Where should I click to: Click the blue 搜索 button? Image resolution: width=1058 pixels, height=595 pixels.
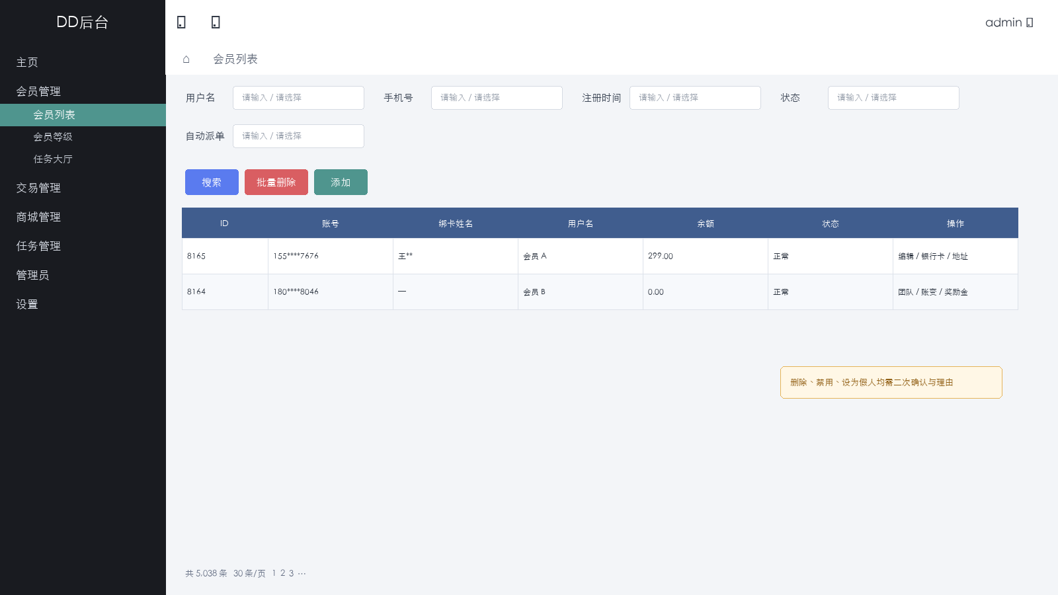212,182
